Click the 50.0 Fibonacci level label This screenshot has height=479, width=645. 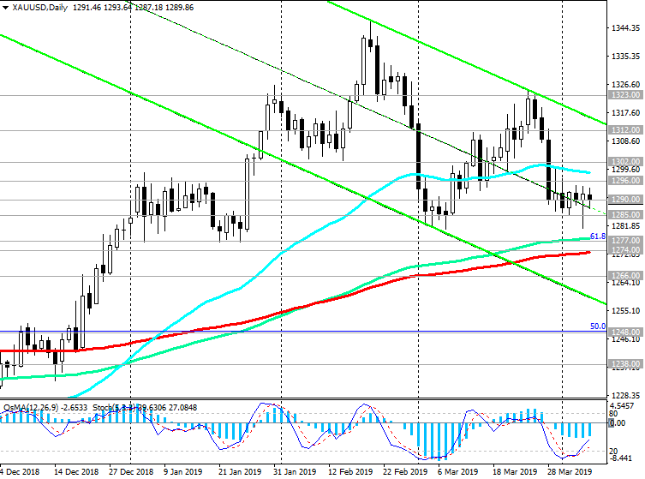pos(598,326)
